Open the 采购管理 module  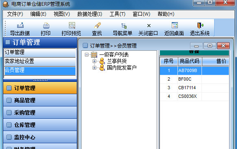40,113
